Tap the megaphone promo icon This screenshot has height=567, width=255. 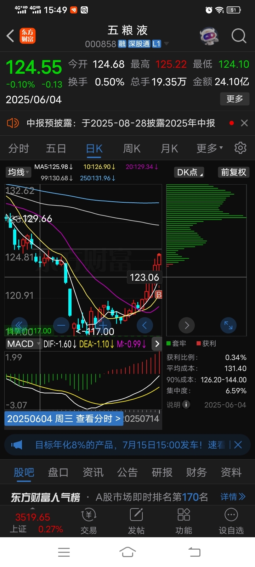(x=17, y=445)
